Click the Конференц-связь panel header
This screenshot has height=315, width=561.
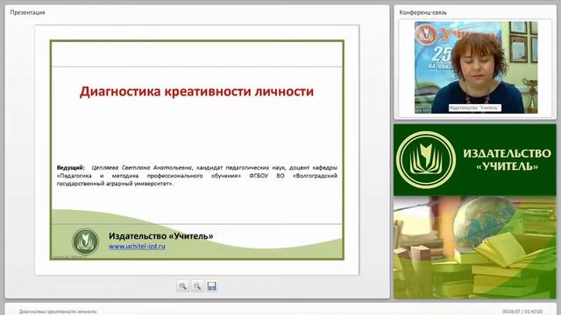coord(423,12)
